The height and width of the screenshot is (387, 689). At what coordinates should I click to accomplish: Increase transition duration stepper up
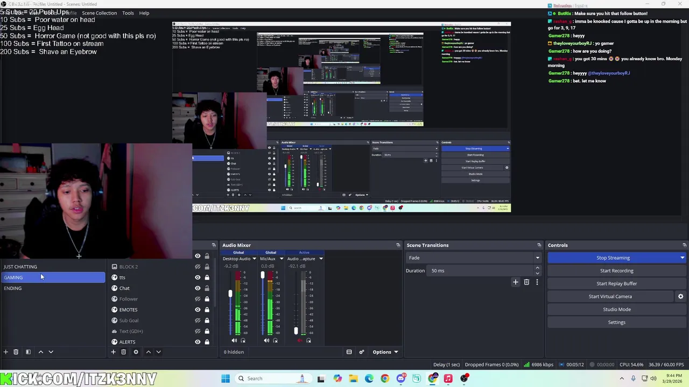point(537,268)
